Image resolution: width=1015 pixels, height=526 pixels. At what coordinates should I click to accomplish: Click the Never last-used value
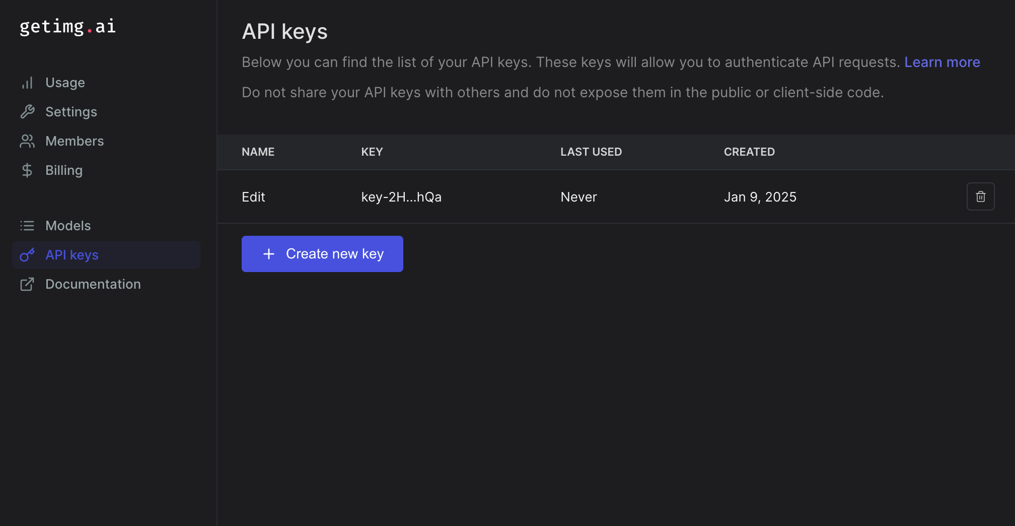tap(578, 197)
